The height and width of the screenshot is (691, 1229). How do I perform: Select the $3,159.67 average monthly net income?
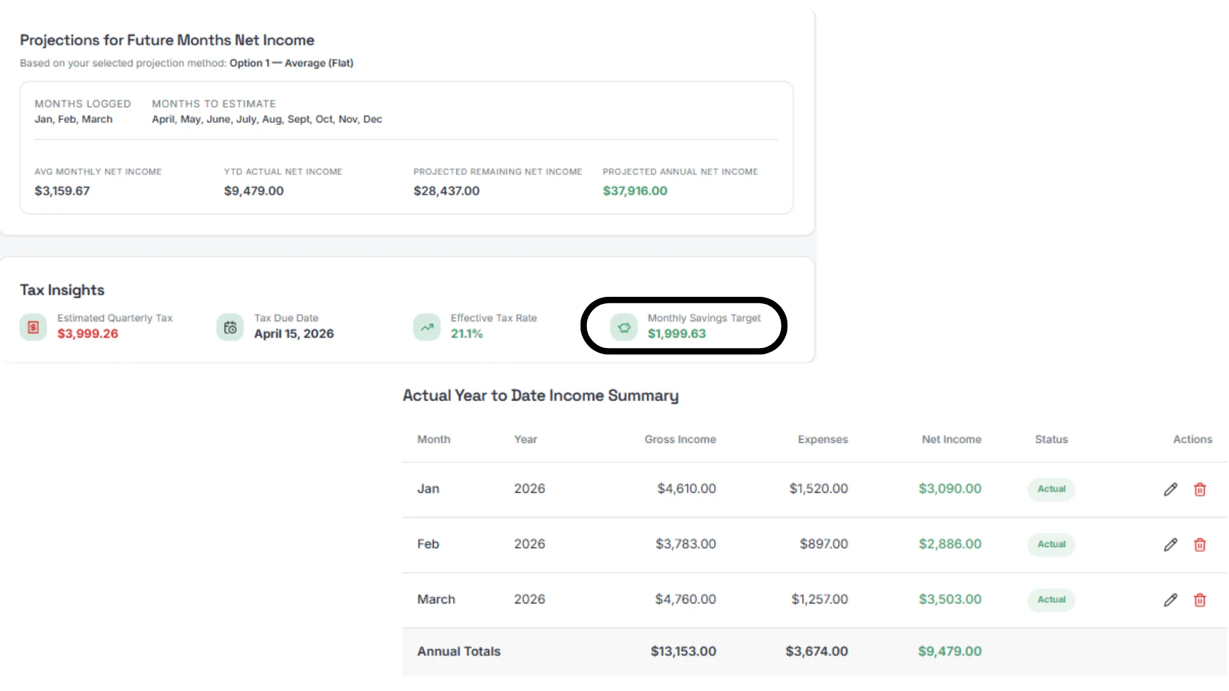click(62, 191)
